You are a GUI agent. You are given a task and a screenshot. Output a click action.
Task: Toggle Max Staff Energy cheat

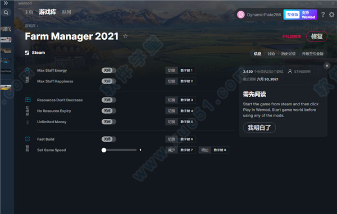pos(109,71)
